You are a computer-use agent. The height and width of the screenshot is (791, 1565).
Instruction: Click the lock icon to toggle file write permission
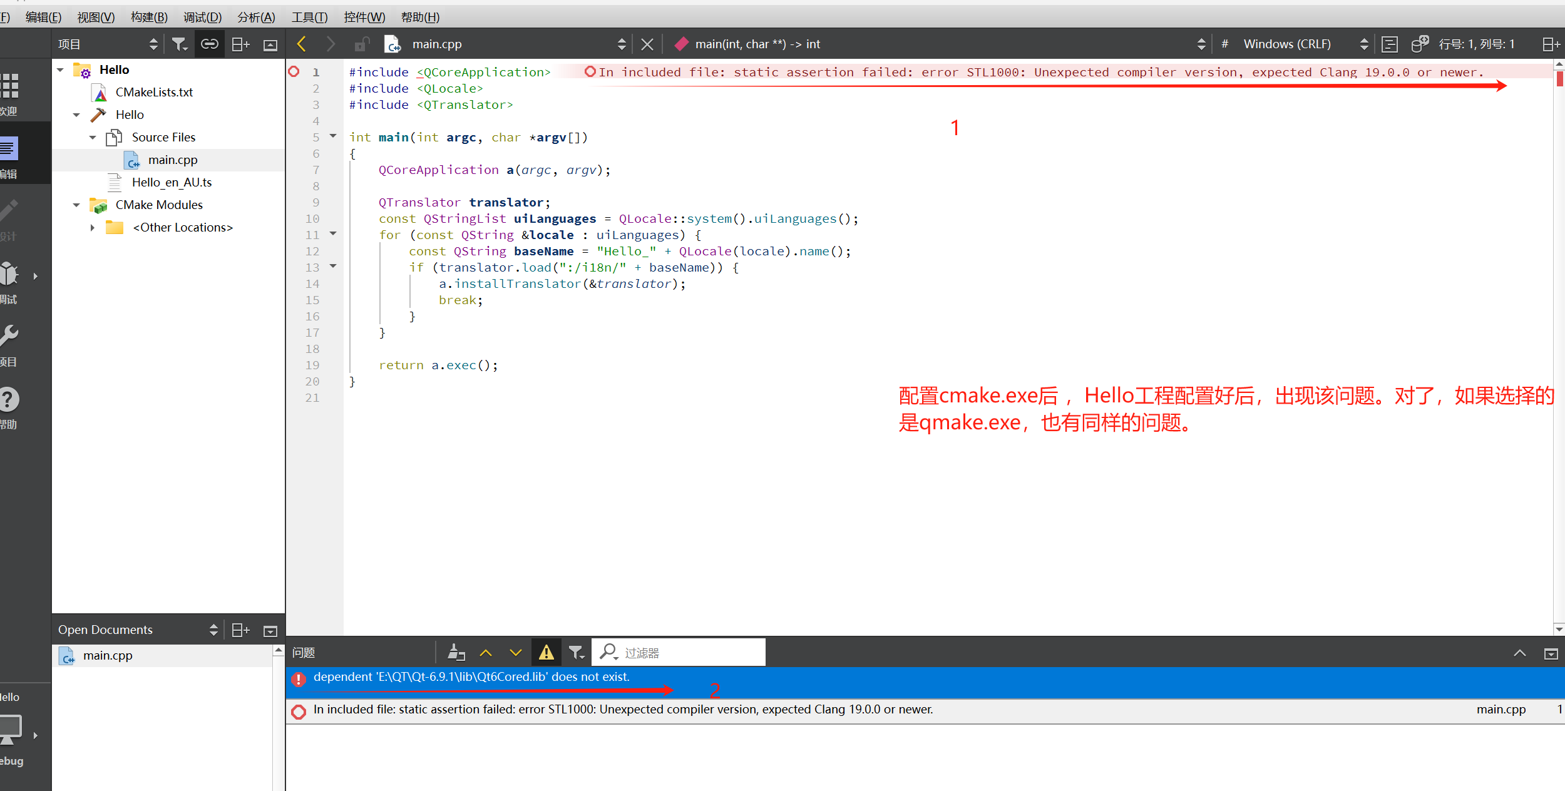click(361, 43)
